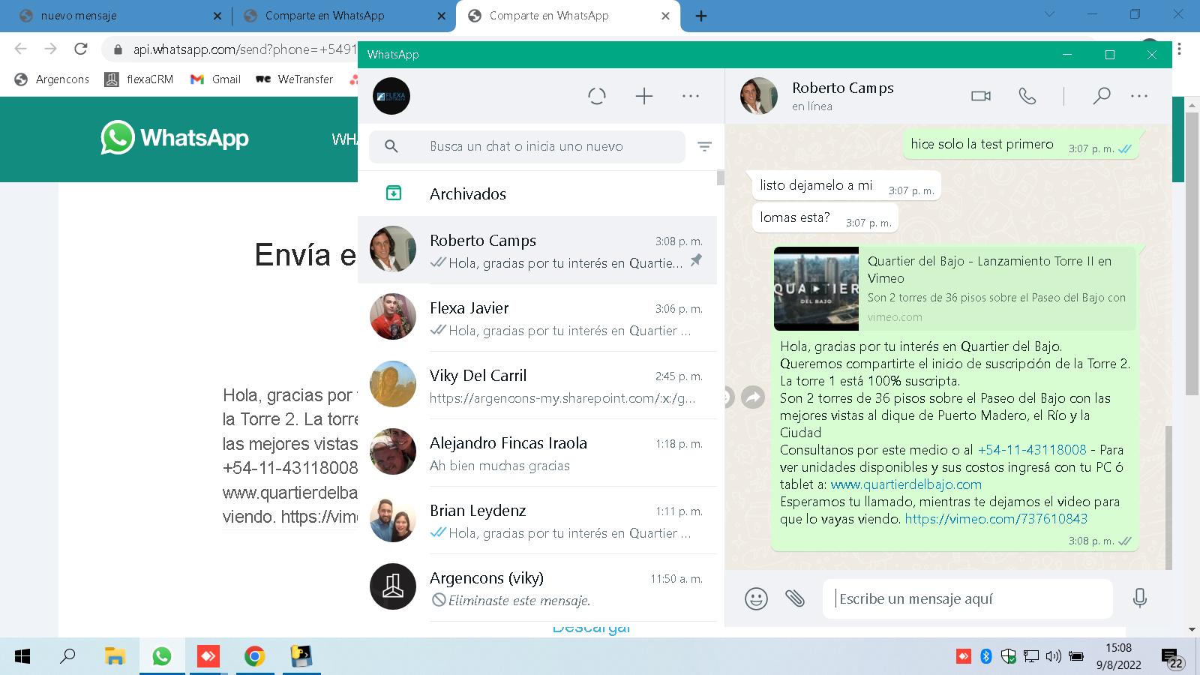
Task: Go back in Chrome browser
Action: tap(21, 49)
